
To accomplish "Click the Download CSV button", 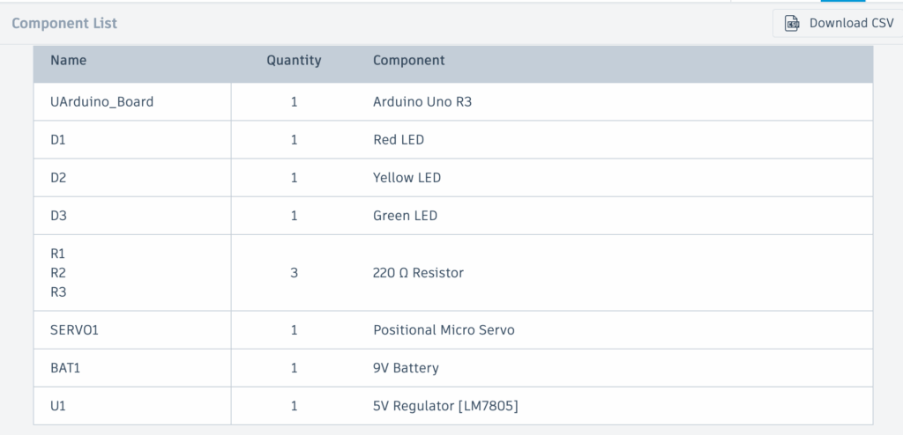I will [838, 23].
